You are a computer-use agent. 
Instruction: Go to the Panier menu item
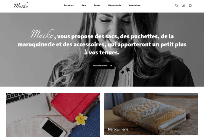tap(97, 5)
